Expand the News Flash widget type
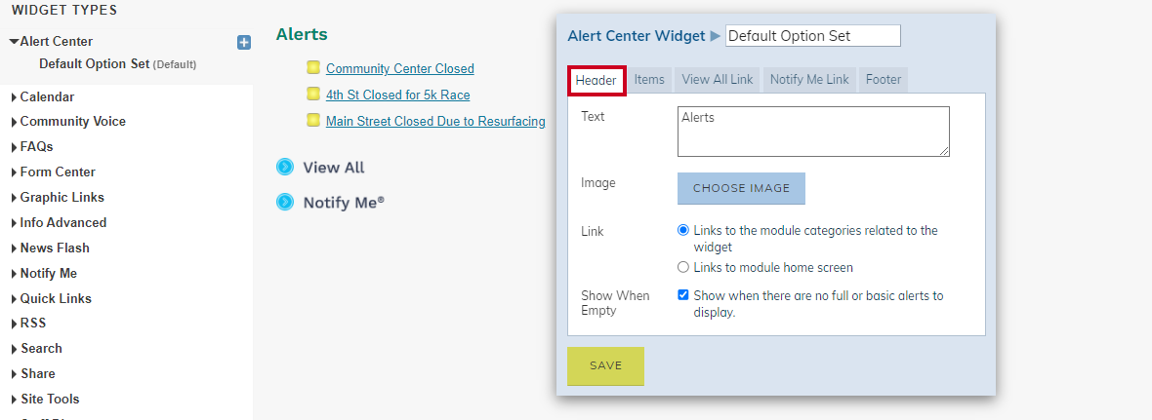The height and width of the screenshot is (420, 1152). 14,248
